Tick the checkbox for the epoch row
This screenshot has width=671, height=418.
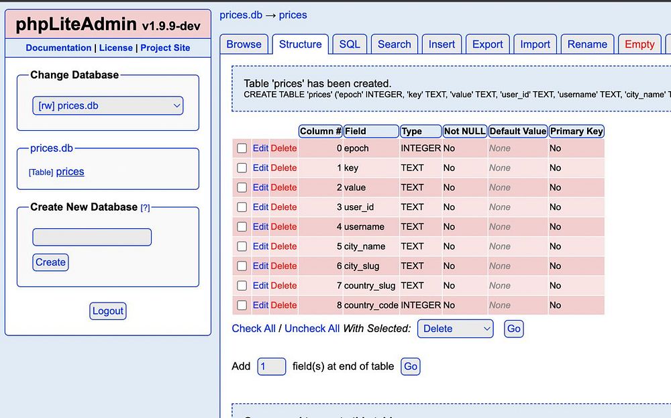242,148
